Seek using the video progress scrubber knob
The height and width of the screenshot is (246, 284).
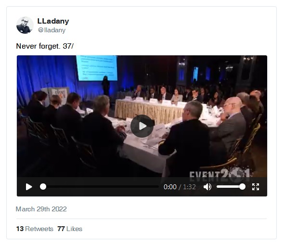(43, 187)
